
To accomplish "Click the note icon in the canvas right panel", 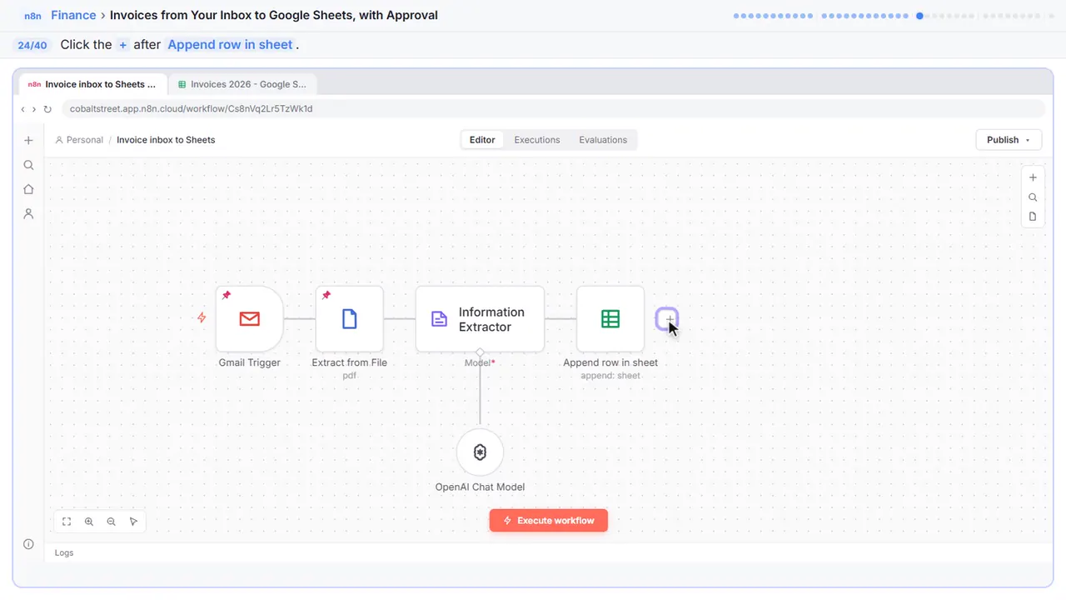I will (1033, 217).
